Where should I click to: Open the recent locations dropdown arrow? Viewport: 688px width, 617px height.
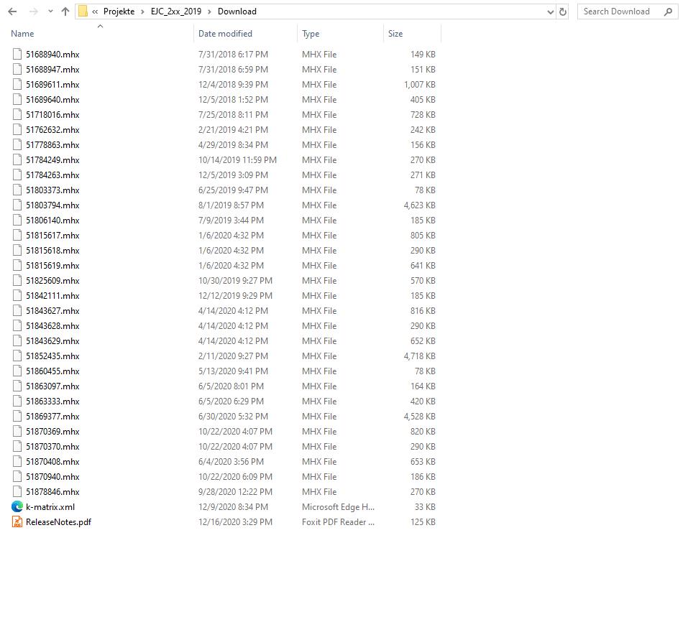(50, 11)
